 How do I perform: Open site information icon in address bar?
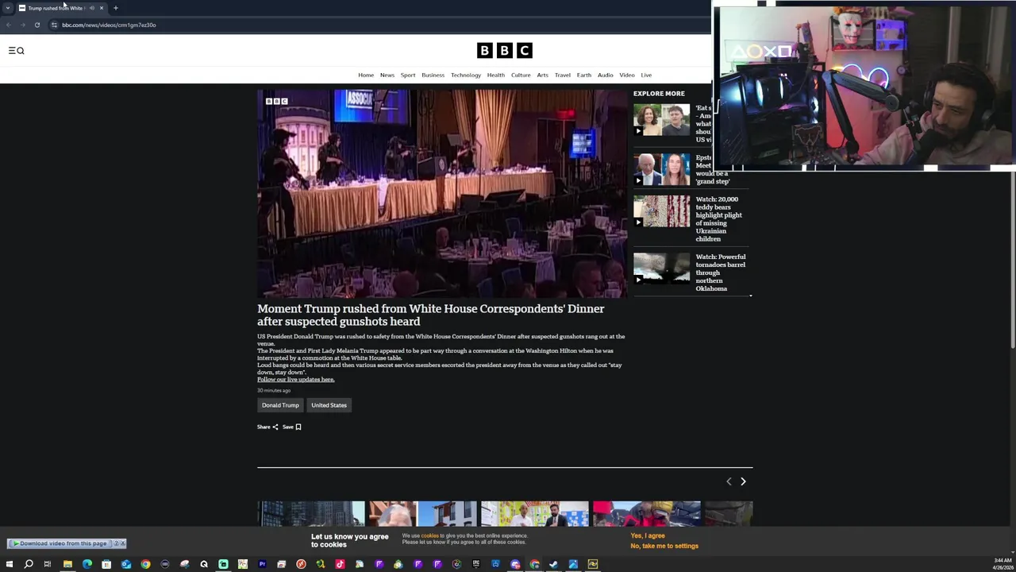tap(54, 25)
